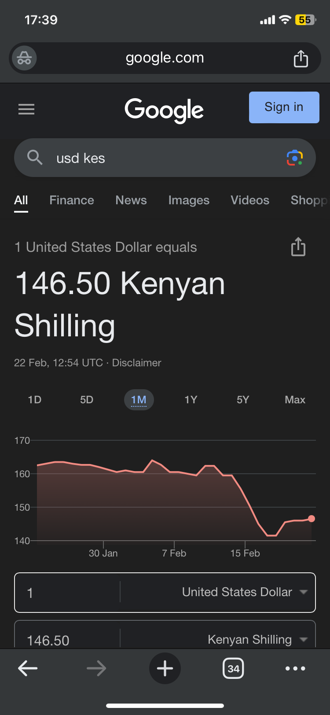The width and height of the screenshot is (330, 715).
Task: Tap the magnifier search icon
Action: point(35,157)
